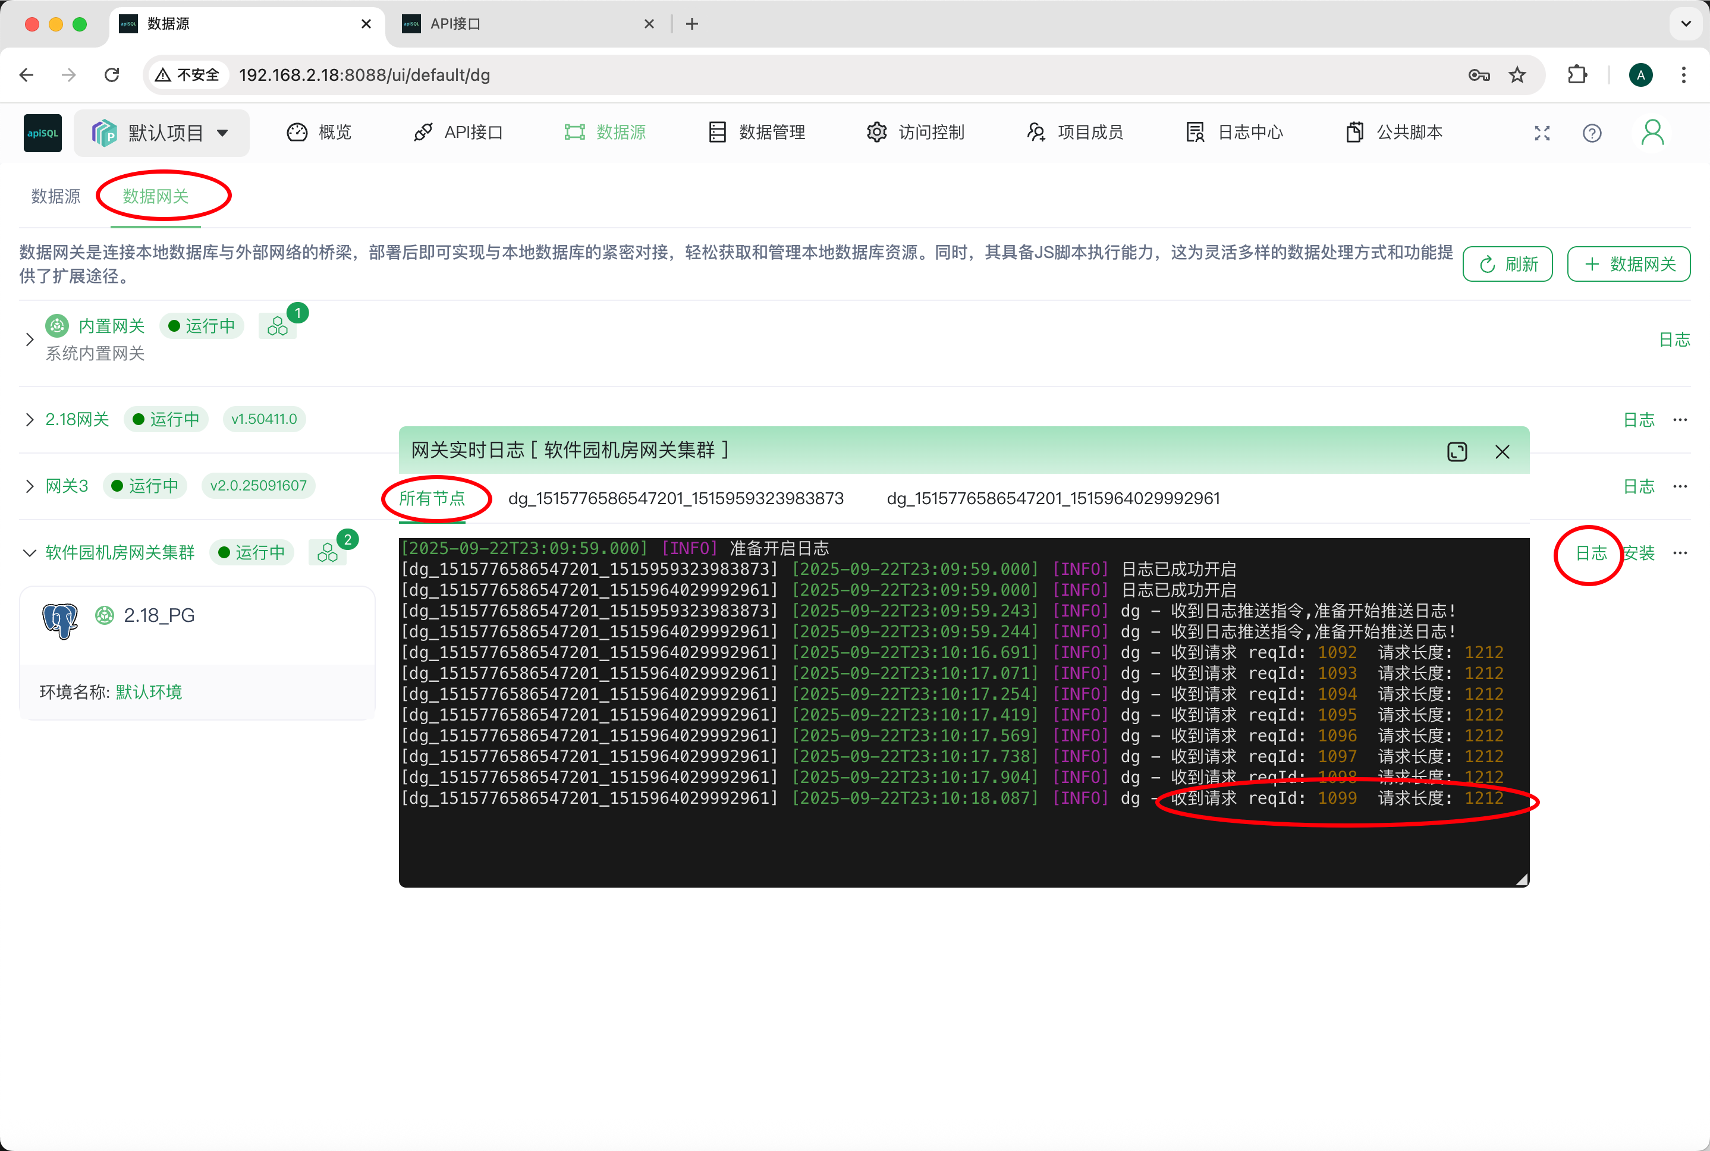1710x1151 pixels.
Task: Click the user profile avatar icon
Action: point(1652,133)
